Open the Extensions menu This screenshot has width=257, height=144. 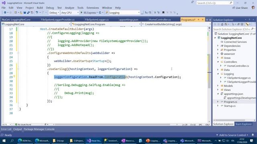click(x=93, y=8)
